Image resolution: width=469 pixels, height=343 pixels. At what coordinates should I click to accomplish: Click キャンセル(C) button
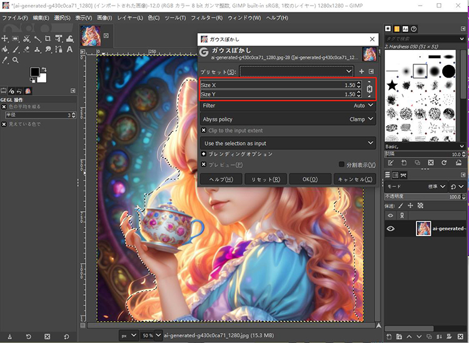[355, 179]
